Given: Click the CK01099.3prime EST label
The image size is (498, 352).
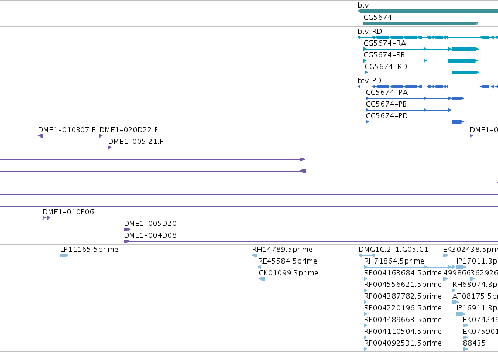Looking at the screenshot, I should [x=289, y=273].
